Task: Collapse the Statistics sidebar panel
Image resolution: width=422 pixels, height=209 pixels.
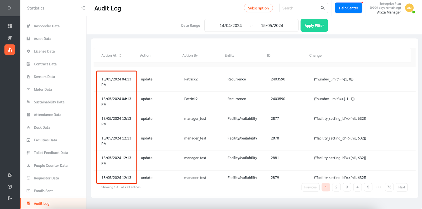Action: (x=83, y=8)
